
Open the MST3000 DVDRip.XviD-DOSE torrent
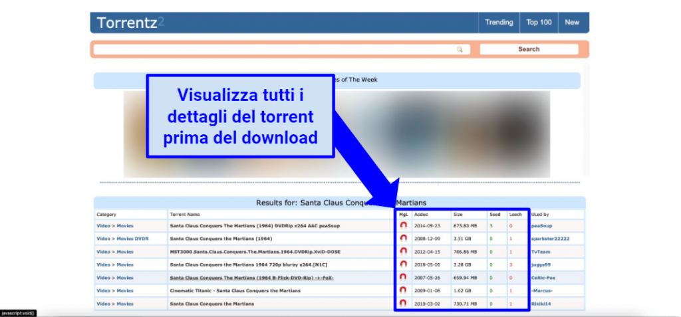pyautogui.click(x=256, y=252)
